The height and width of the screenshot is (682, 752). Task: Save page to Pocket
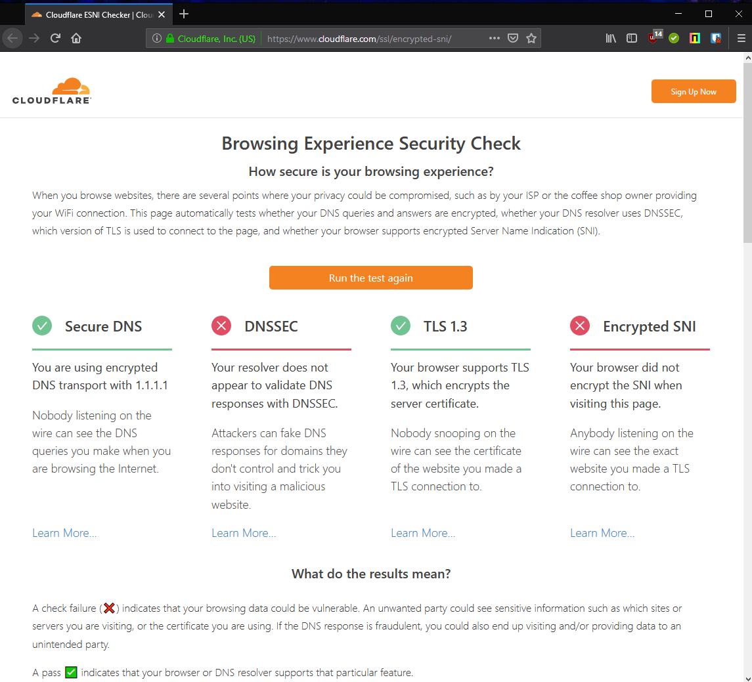[513, 38]
